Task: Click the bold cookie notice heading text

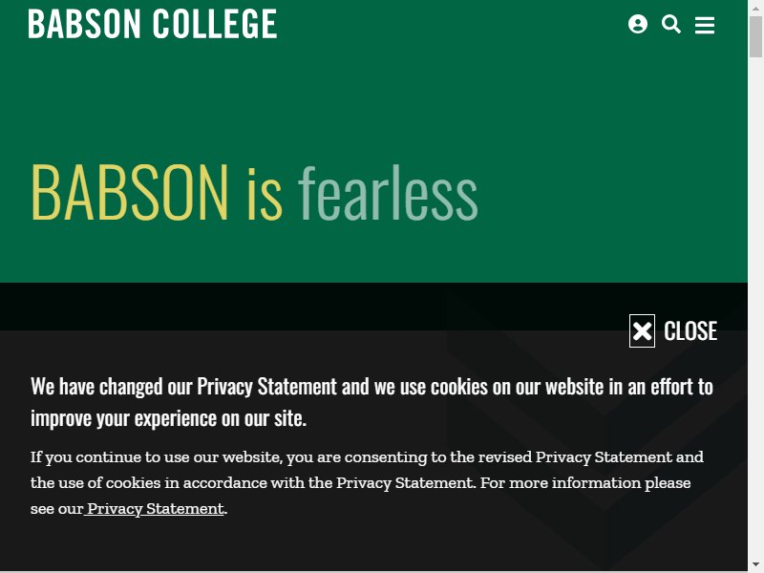Action: 371,402
